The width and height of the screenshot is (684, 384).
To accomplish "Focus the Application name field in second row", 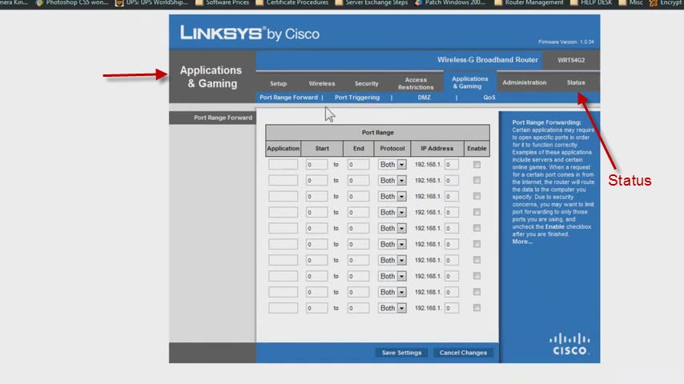I will click(x=283, y=181).
